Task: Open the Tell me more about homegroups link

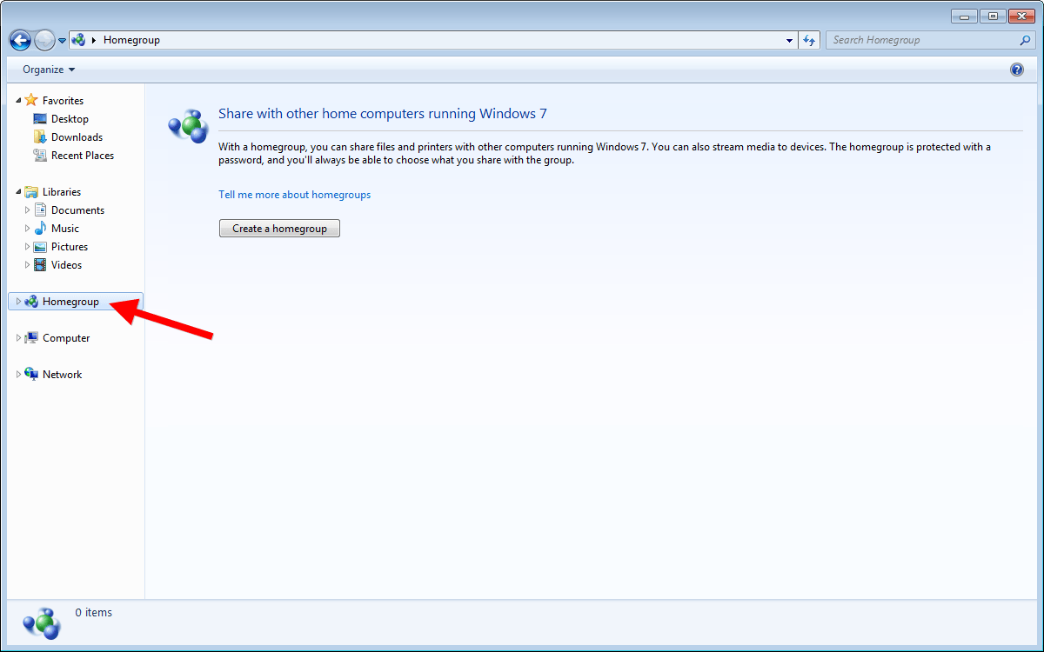Action: click(x=294, y=194)
